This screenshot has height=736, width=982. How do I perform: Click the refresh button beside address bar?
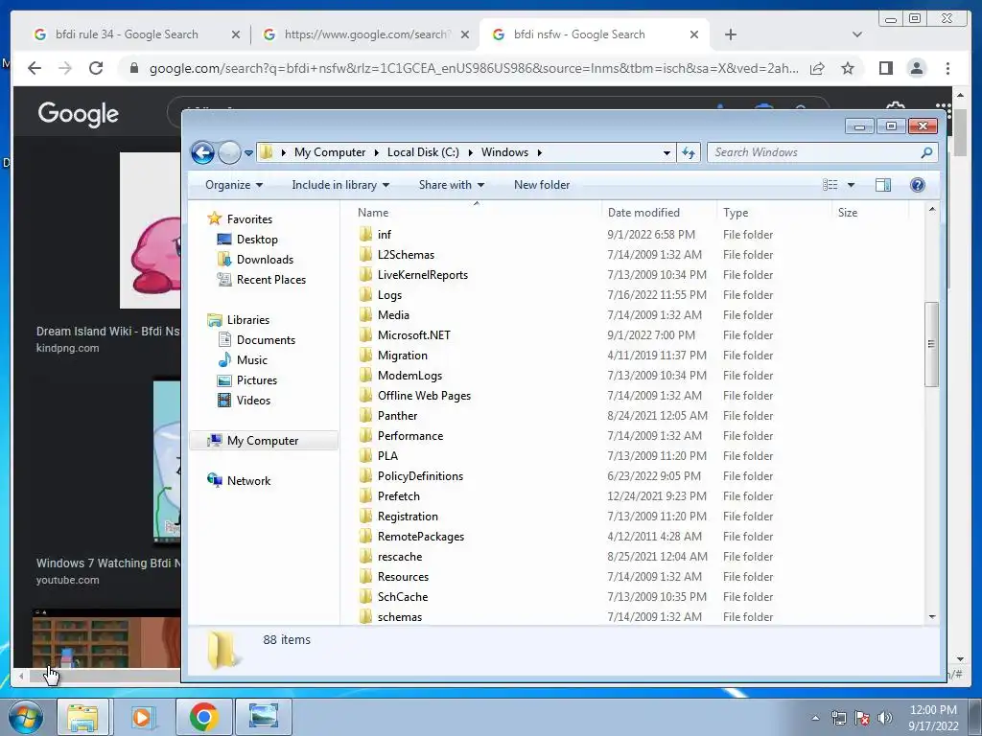click(689, 152)
